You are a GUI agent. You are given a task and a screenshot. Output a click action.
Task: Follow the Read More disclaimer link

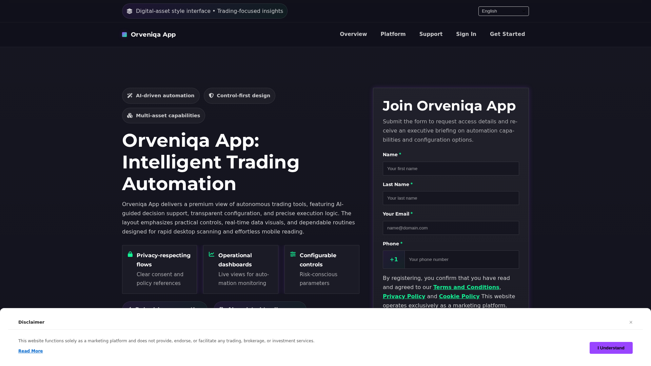click(x=31, y=351)
